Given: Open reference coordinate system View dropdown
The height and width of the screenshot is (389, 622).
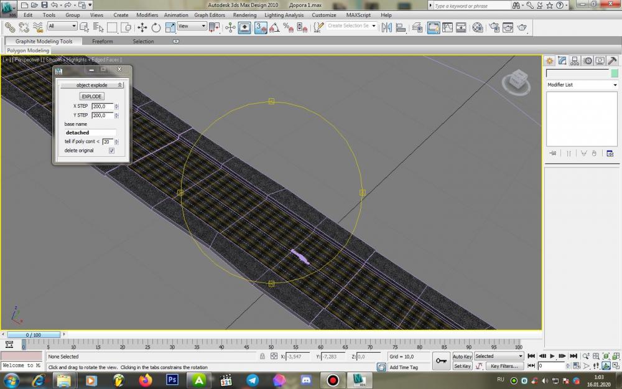Looking at the screenshot, I should pyautogui.click(x=192, y=26).
